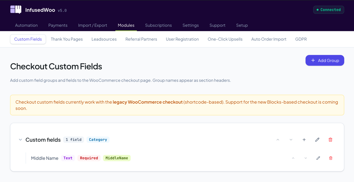Delete the Middle Name field via trash icon
Screen dimensions: 354x182
pyautogui.click(x=331, y=158)
